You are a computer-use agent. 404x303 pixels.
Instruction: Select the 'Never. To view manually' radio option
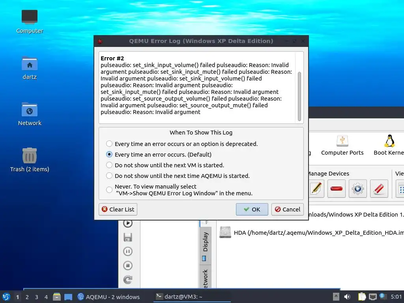click(109, 190)
